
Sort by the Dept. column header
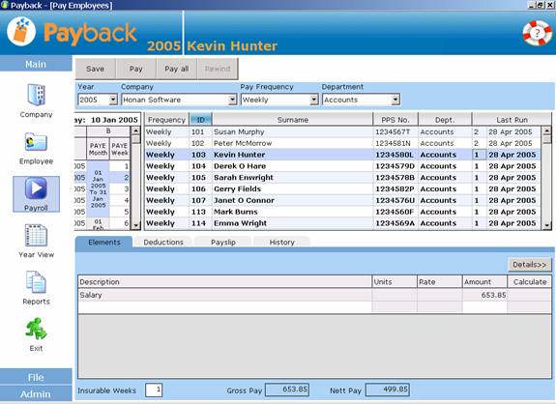(445, 120)
